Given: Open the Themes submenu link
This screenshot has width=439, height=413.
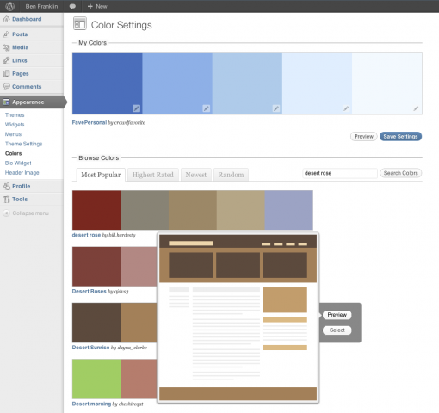Looking at the screenshot, I should tap(15, 115).
